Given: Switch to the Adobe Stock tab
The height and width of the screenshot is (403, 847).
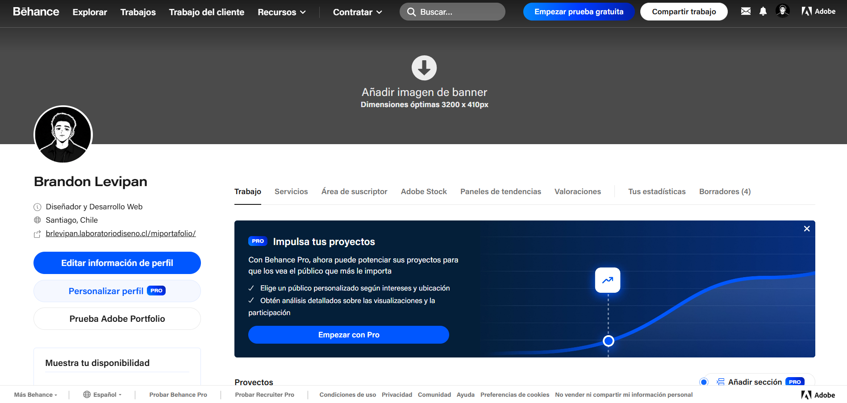Looking at the screenshot, I should pos(424,191).
